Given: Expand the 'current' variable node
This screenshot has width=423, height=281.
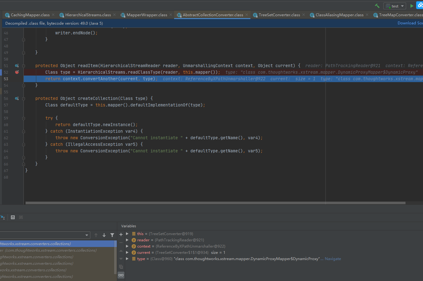Looking at the screenshot, I should coord(127,252).
